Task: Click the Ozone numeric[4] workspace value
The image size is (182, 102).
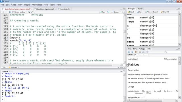Action: 152,18
